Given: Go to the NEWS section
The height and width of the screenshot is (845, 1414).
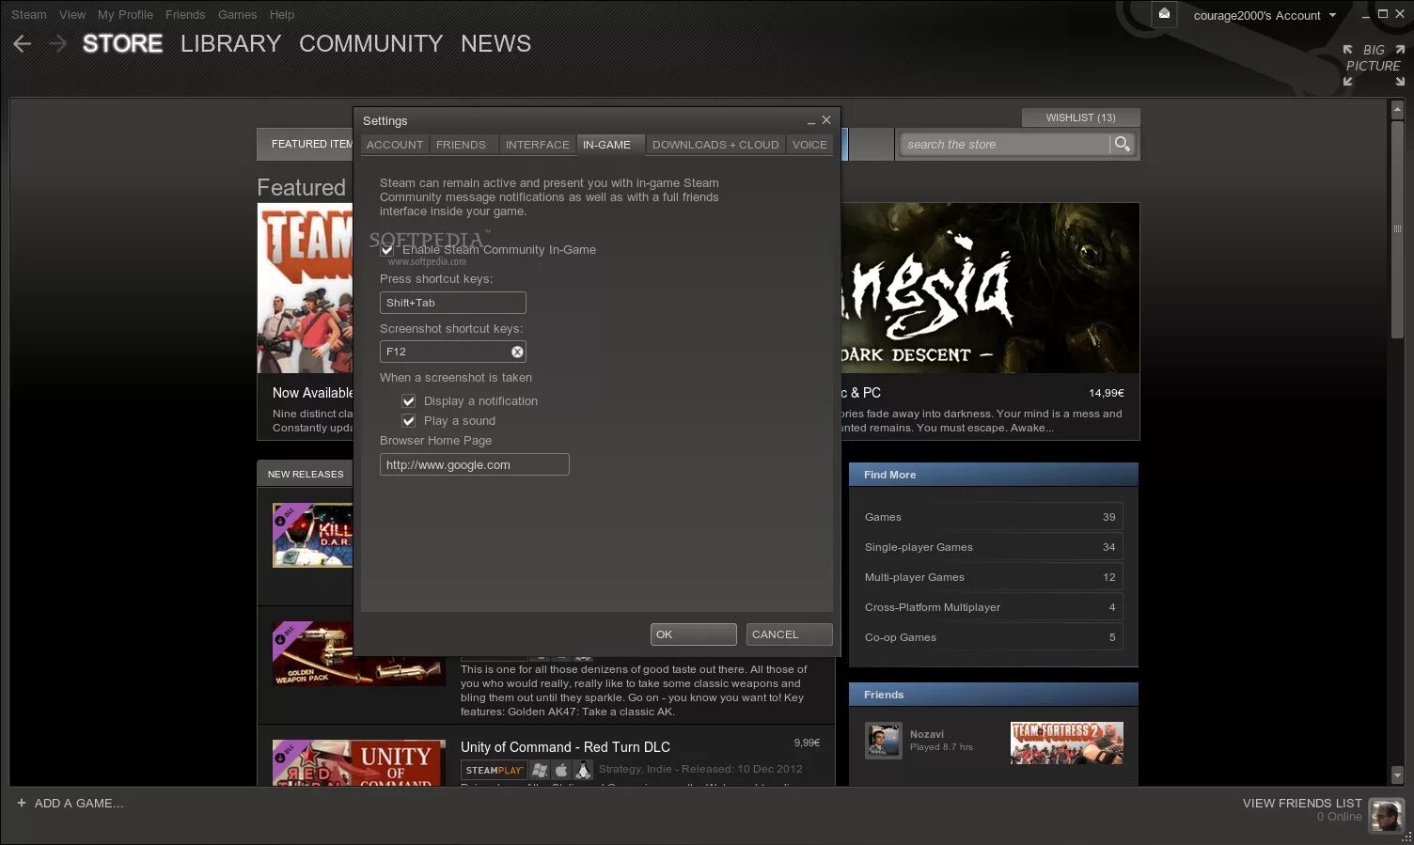Looking at the screenshot, I should (495, 44).
